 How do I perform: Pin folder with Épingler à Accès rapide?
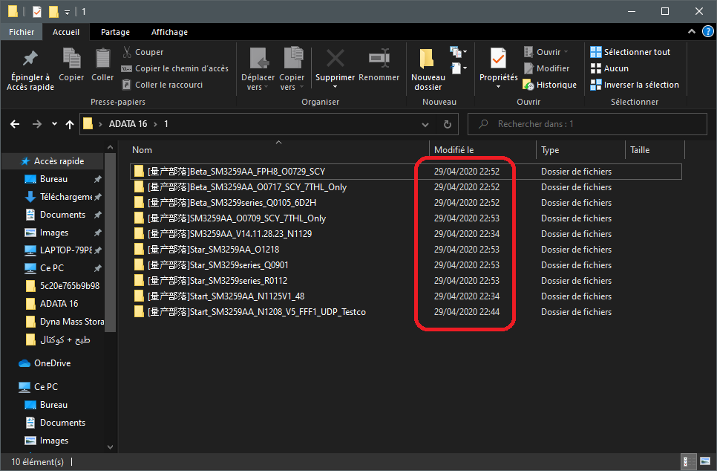pyautogui.click(x=30, y=70)
